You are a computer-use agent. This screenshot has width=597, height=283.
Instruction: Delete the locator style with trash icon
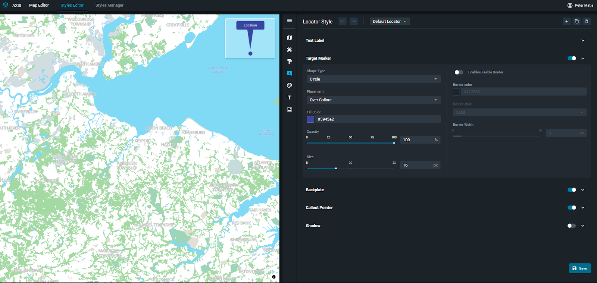pos(587,21)
